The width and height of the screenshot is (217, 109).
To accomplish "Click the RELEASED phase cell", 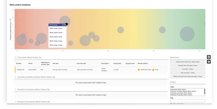I will 32,70.
